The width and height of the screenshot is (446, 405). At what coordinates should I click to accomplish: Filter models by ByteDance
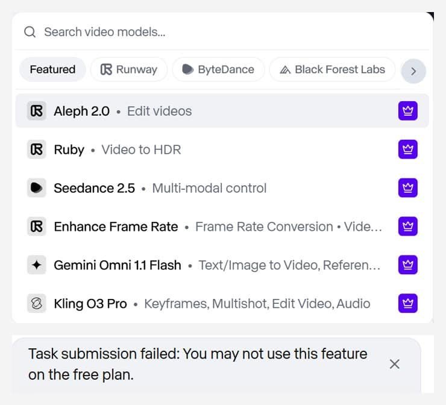(218, 69)
